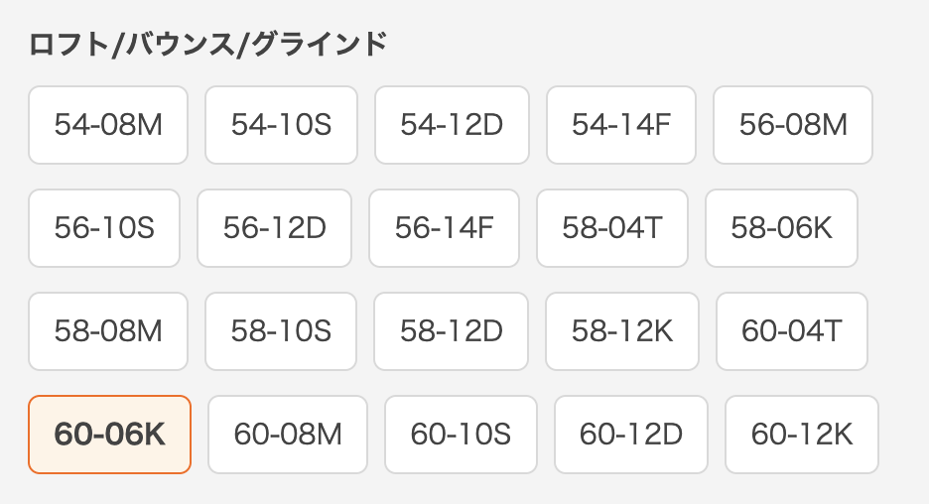
Task: Pick the 58-06K variant
Action: [781, 228]
